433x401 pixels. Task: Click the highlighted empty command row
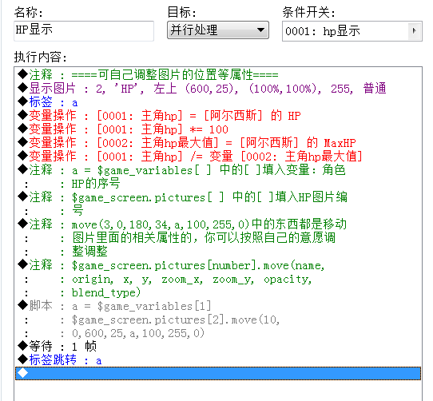tap(218, 373)
